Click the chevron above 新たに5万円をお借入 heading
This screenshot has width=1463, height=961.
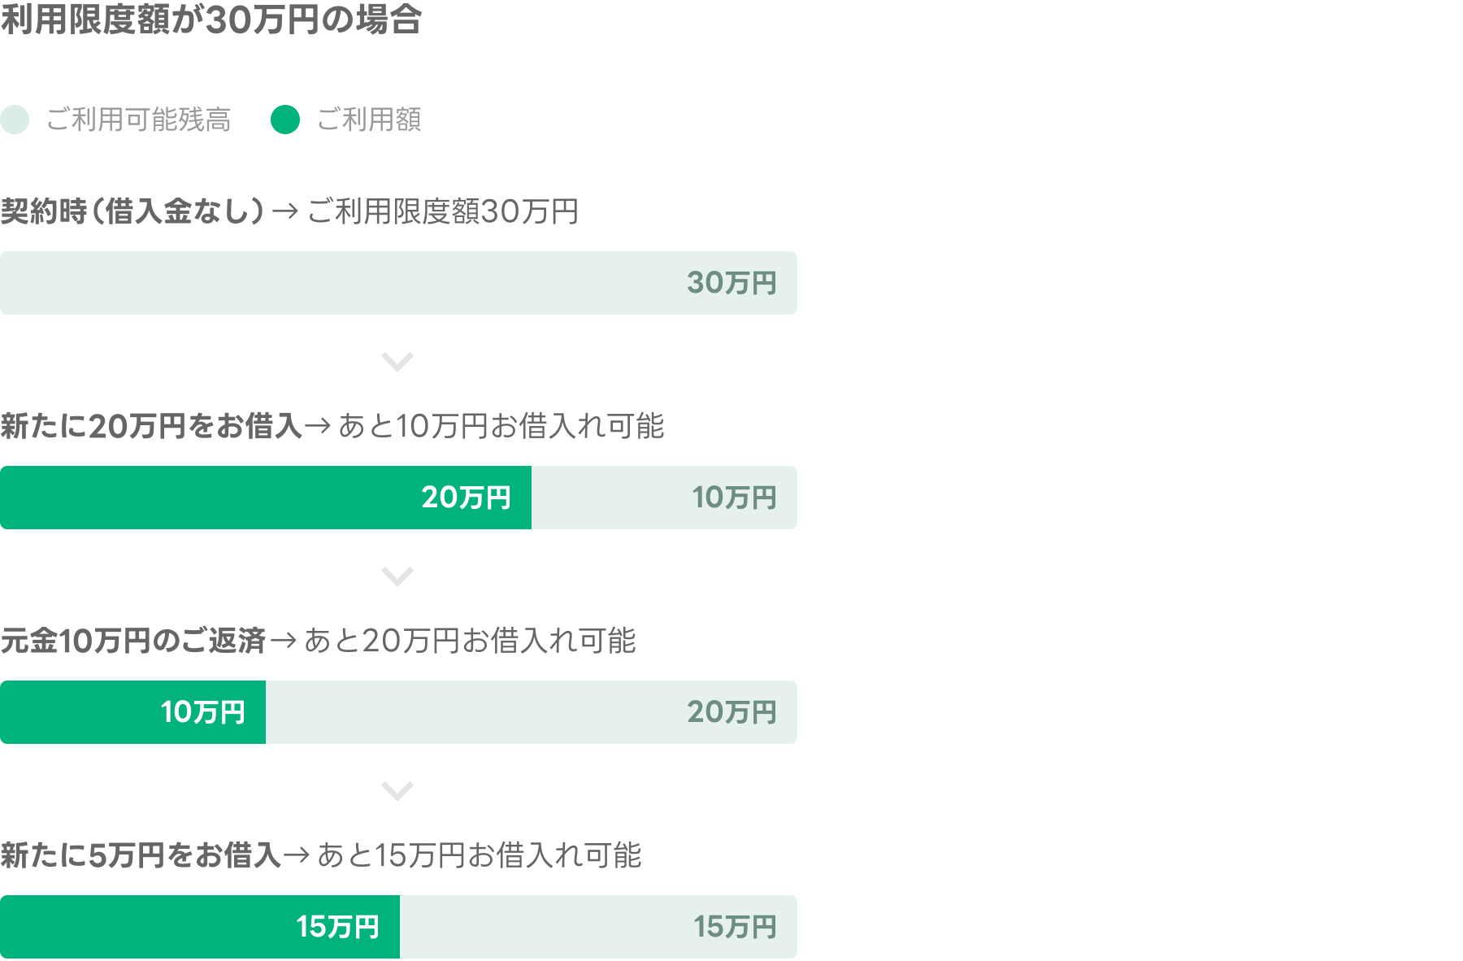pyautogui.click(x=397, y=790)
